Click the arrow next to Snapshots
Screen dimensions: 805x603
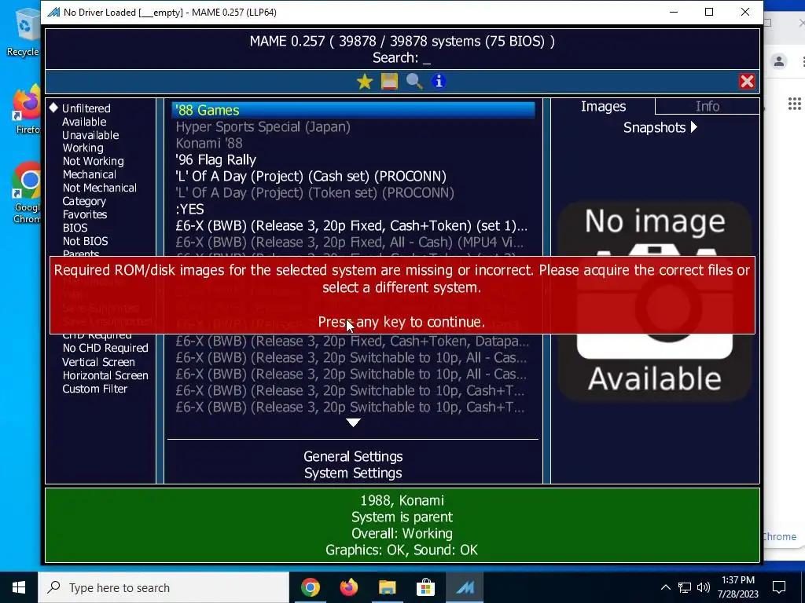(694, 127)
